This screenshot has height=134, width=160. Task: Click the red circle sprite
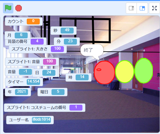pyautogui.click(x=104, y=73)
